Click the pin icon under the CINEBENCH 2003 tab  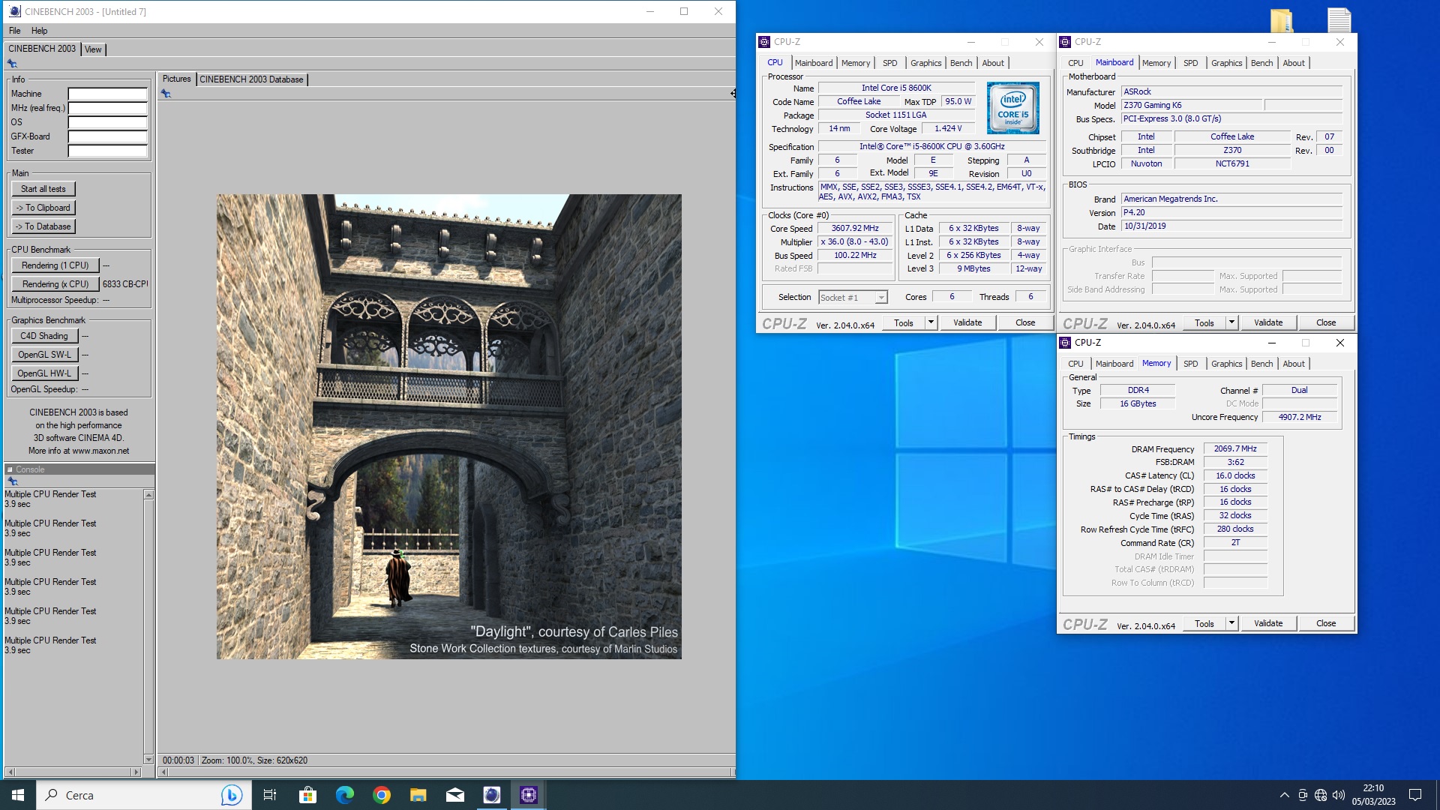[x=12, y=64]
